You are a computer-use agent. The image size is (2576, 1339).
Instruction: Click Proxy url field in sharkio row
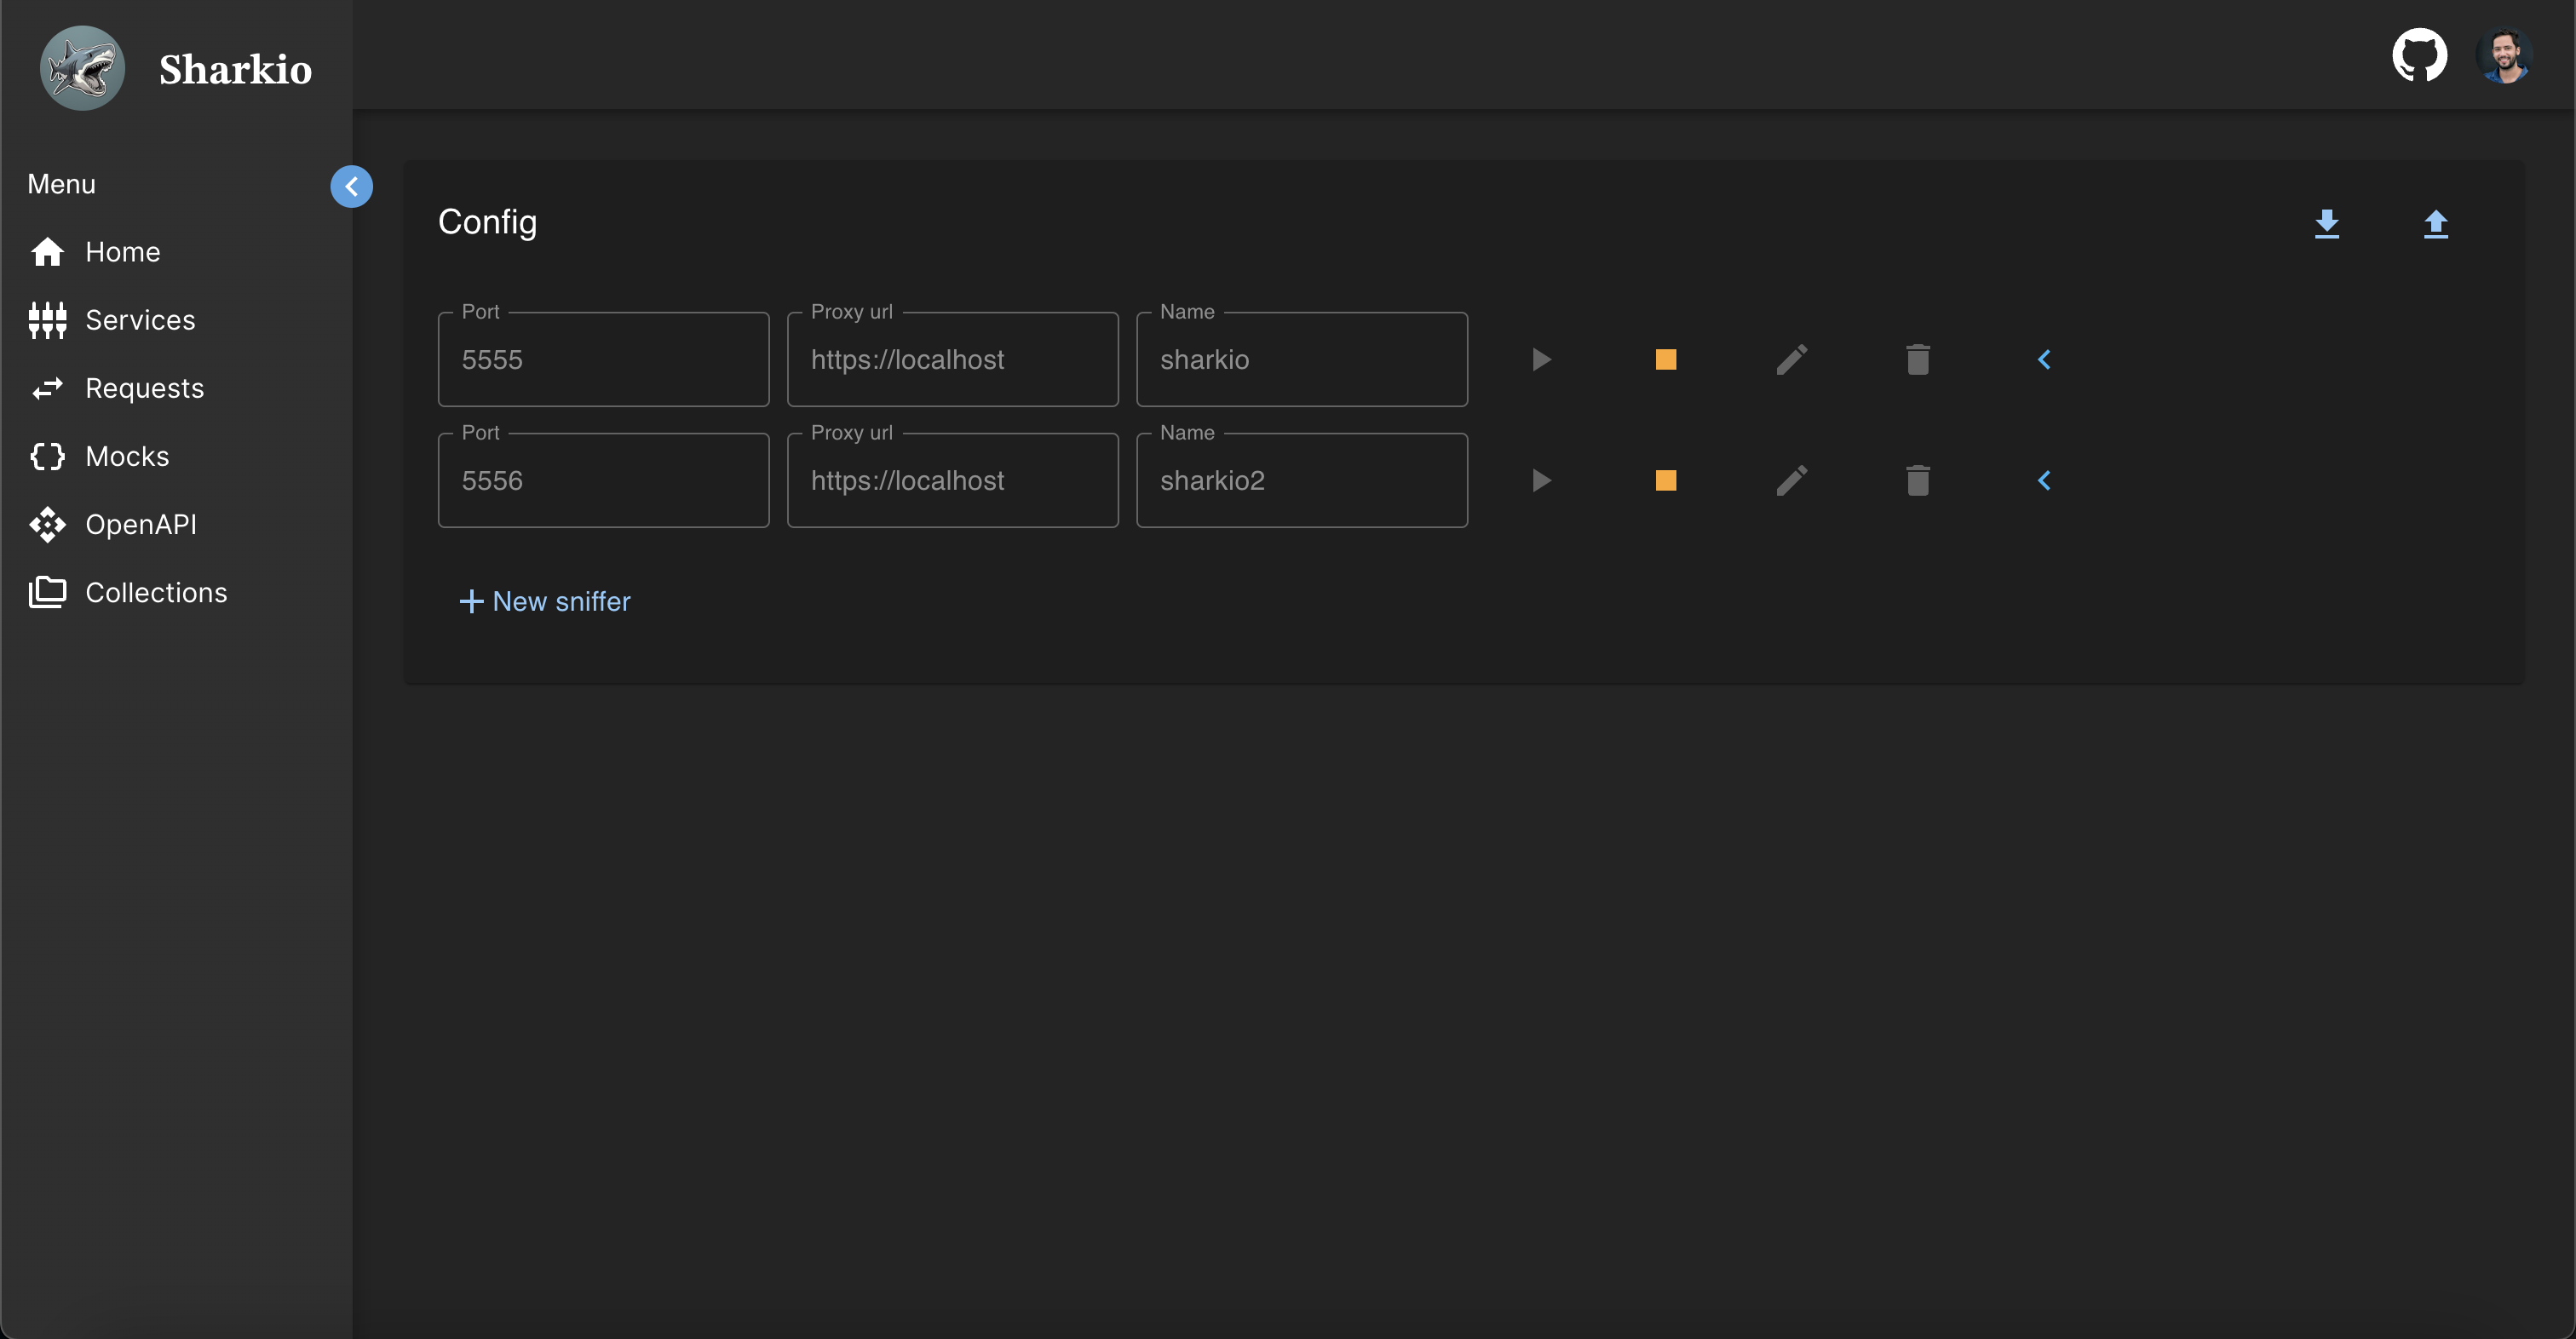pyautogui.click(x=953, y=359)
